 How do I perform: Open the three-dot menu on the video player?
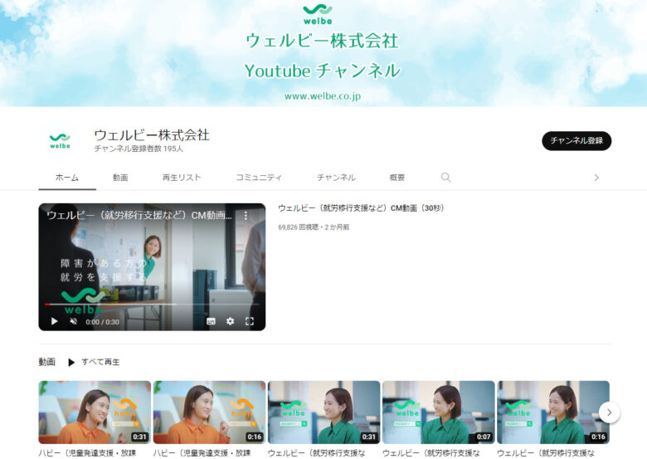[x=246, y=215]
